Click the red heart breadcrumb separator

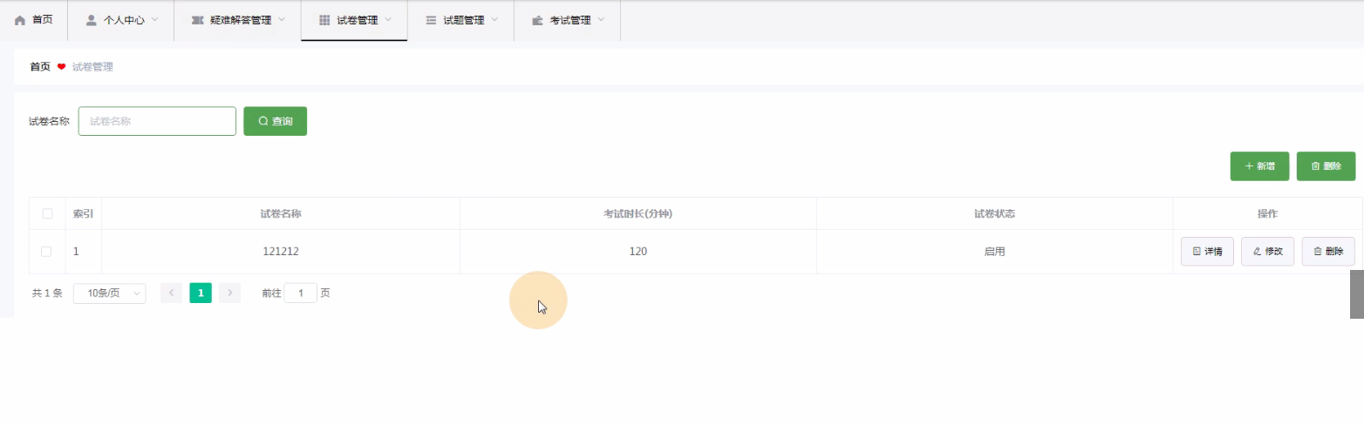coord(61,67)
